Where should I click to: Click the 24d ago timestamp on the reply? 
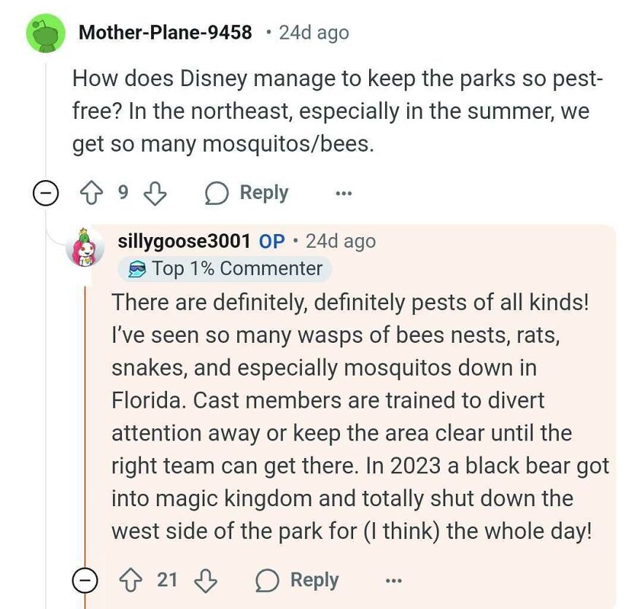point(340,241)
